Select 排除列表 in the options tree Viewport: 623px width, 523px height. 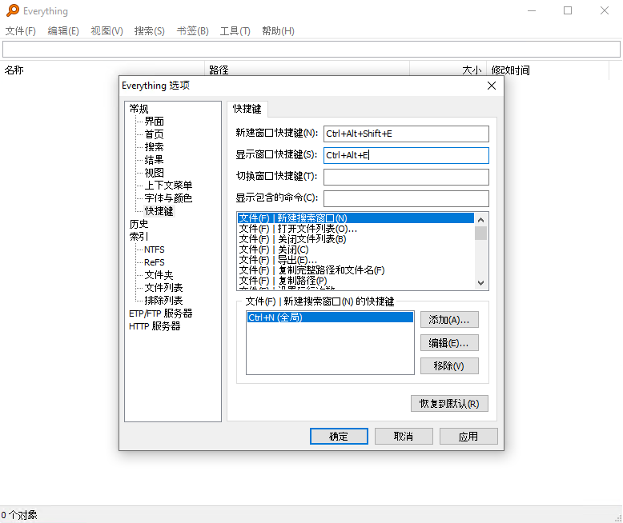point(163,301)
